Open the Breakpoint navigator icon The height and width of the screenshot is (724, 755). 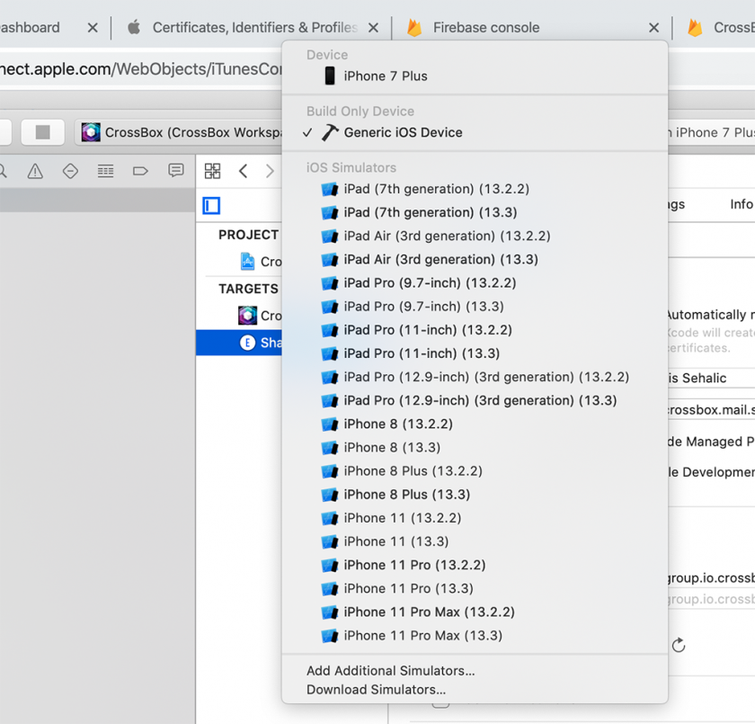[140, 171]
